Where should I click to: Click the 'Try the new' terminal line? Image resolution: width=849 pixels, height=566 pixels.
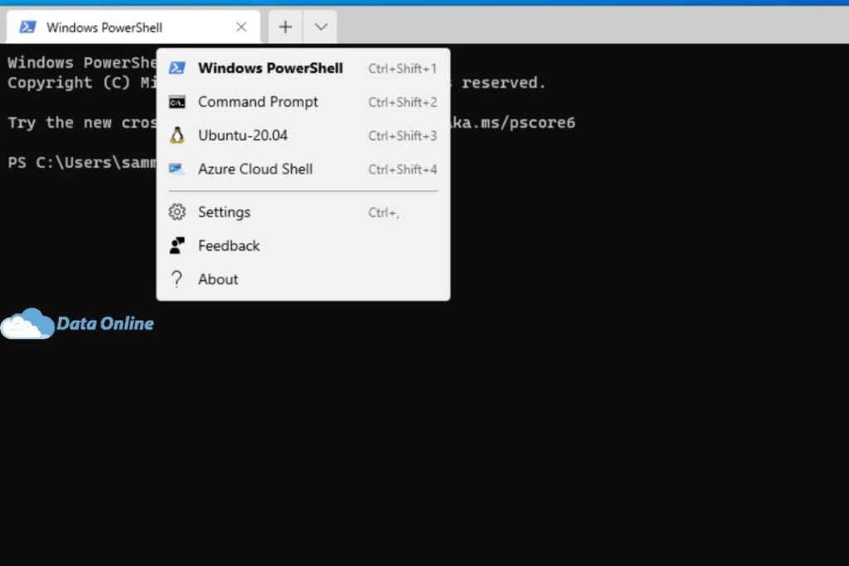(x=82, y=123)
